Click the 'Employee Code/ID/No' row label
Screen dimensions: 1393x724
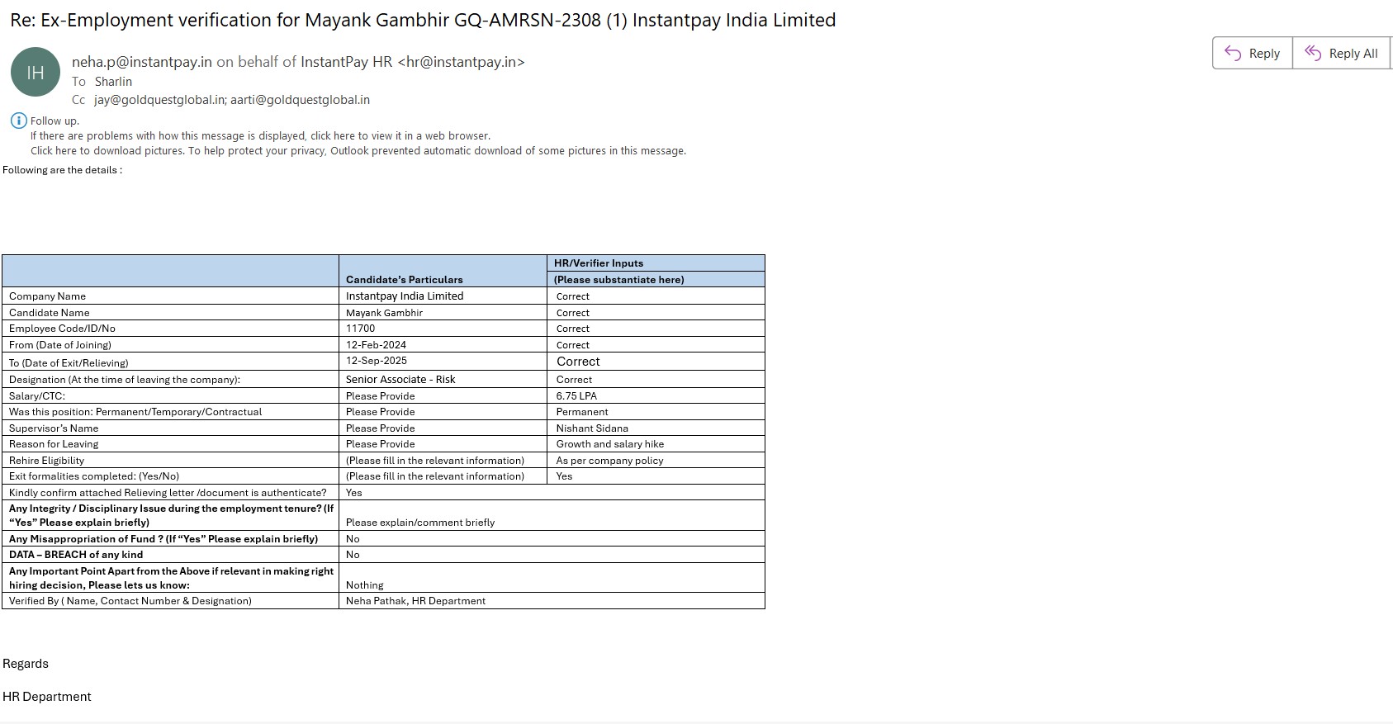click(63, 329)
